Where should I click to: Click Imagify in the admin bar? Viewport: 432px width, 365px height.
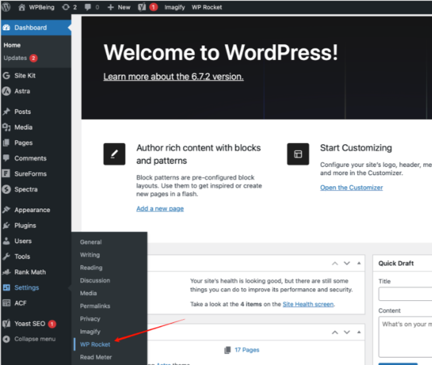click(175, 8)
